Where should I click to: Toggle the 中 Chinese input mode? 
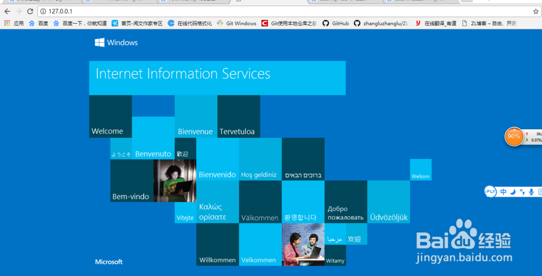pos(504,192)
